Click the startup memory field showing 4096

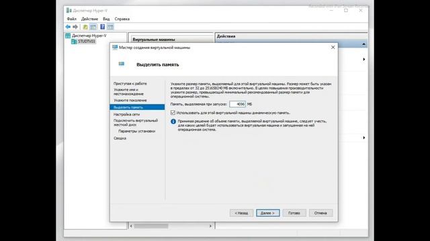(237, 104)
